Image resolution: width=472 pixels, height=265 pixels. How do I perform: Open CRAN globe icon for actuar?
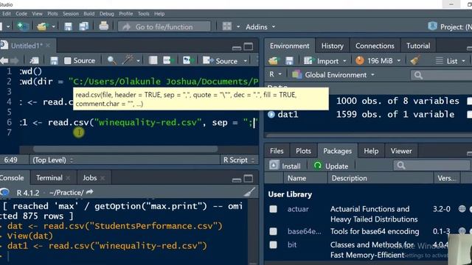tap(462, 209)
